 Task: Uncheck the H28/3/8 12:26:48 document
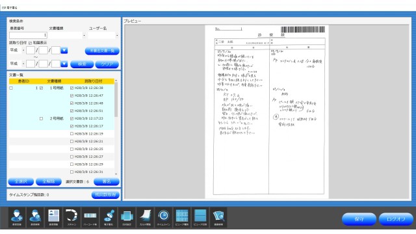[x=71, y=103]
